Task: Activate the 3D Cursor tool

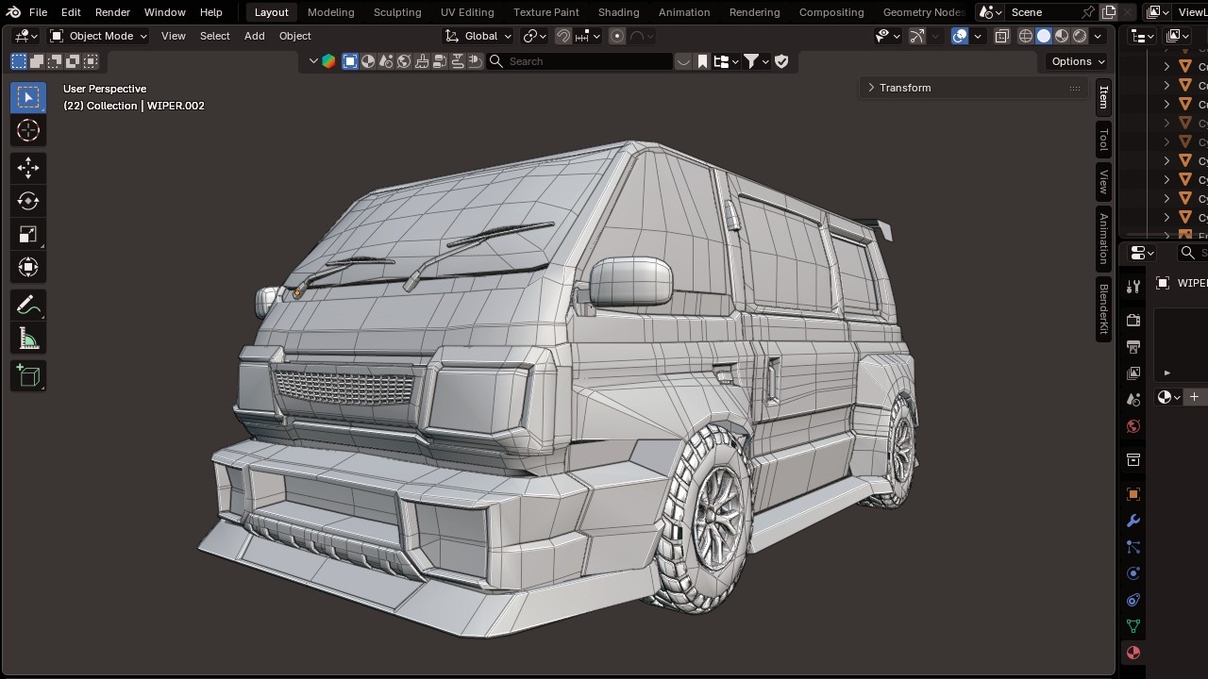Action: [x=28, y=131]
